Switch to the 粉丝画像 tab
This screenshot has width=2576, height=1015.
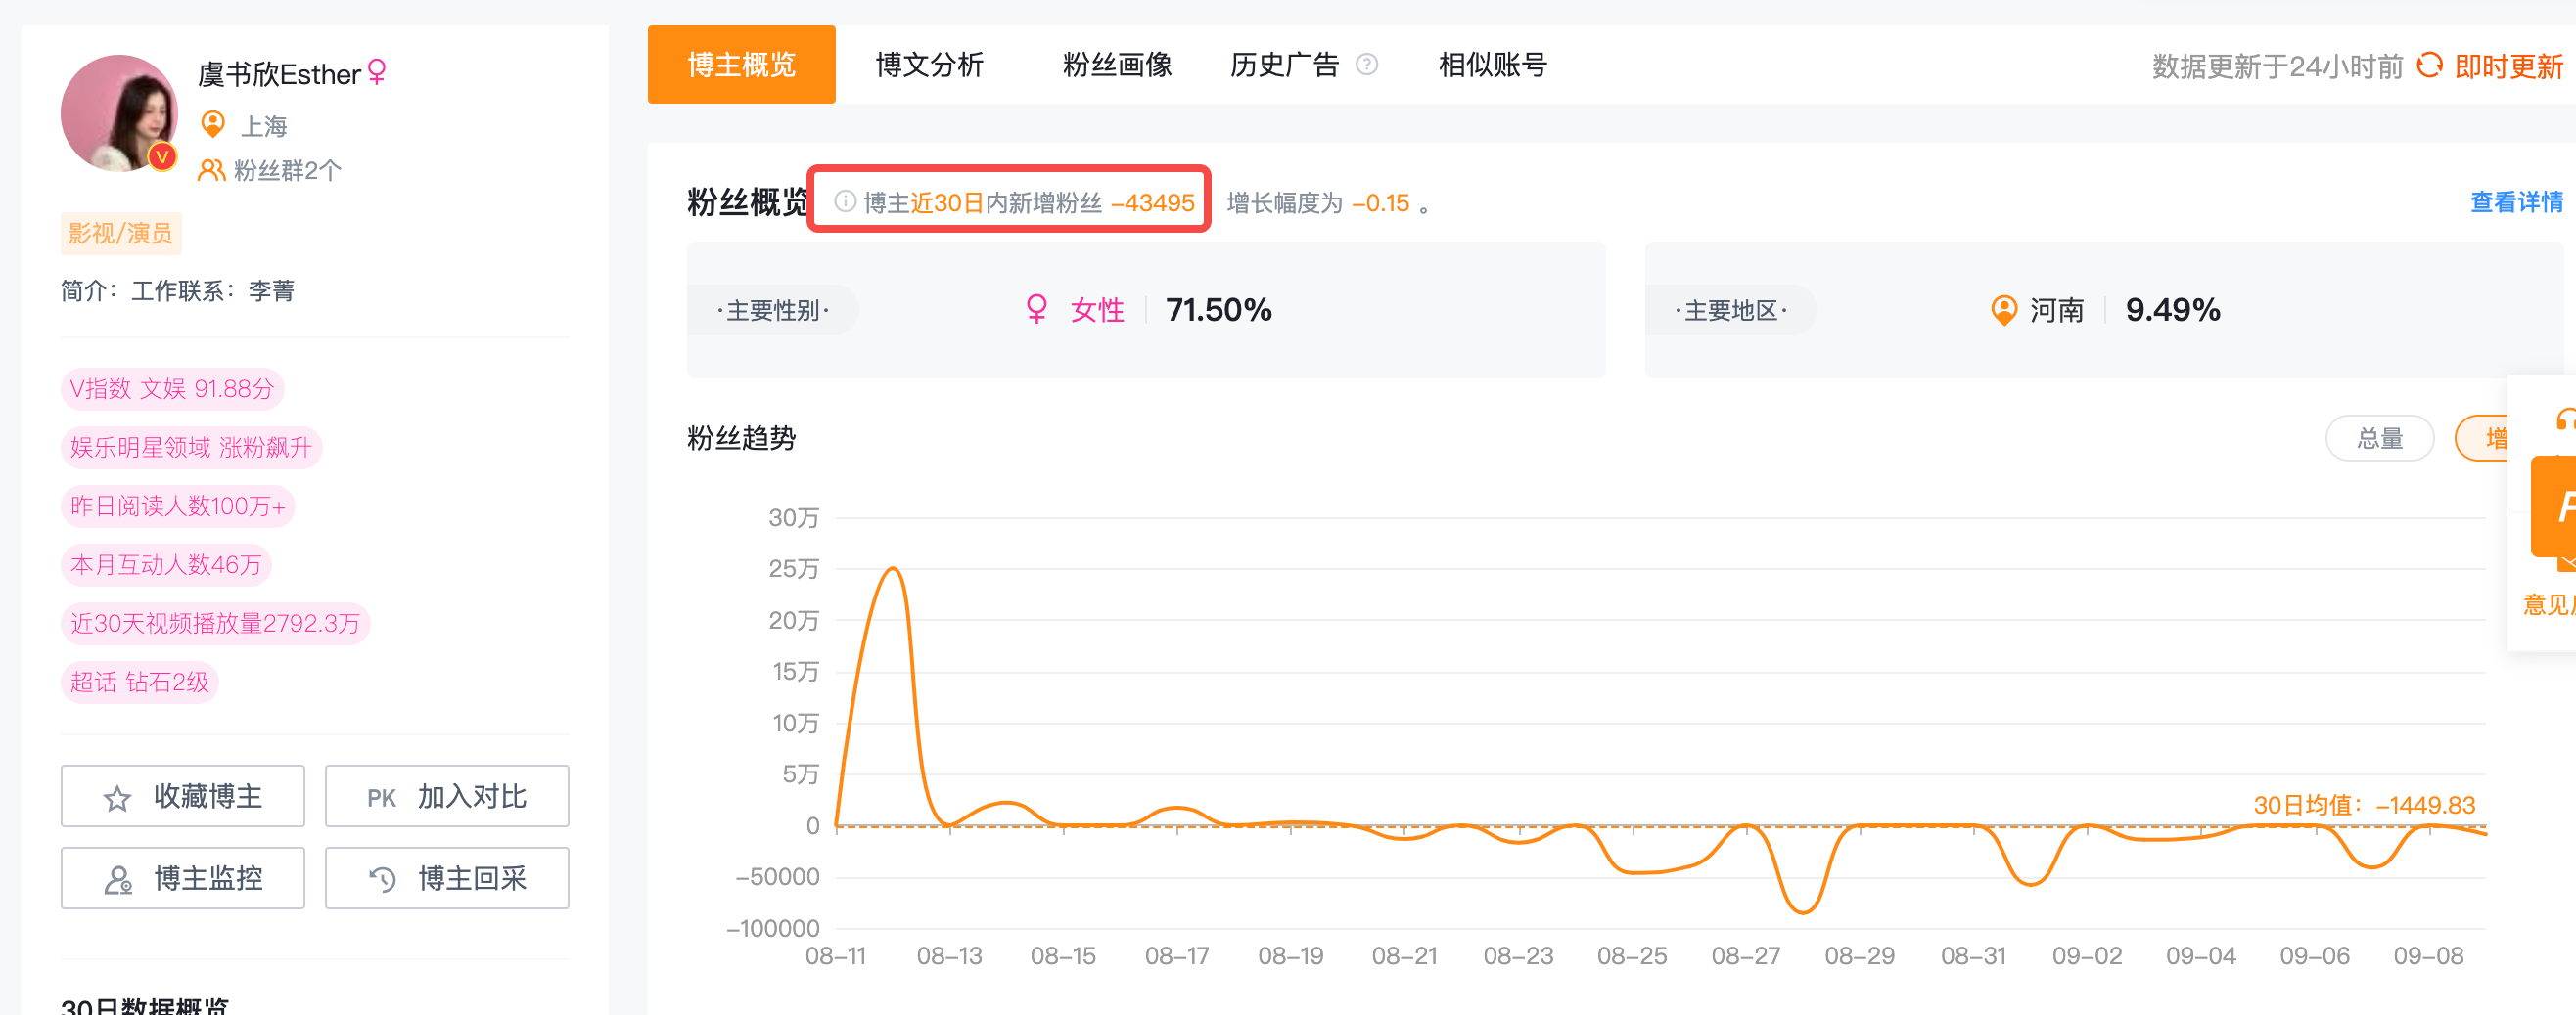1117,64
